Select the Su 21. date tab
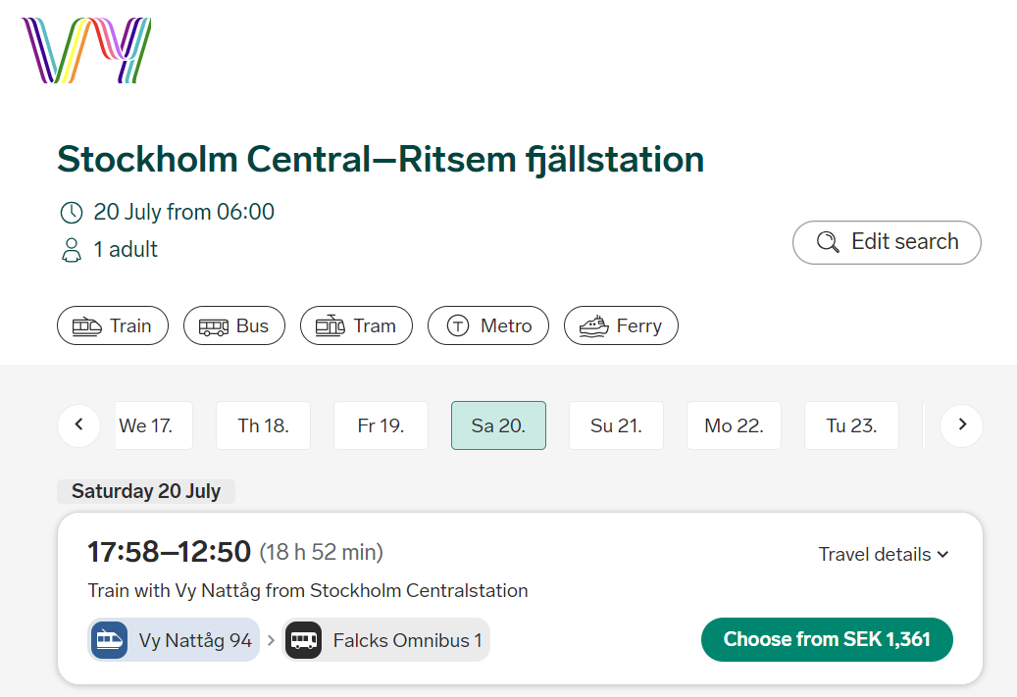Viewport: 1017px width, 697px height. pyautogui.click(x=616, y=425)
